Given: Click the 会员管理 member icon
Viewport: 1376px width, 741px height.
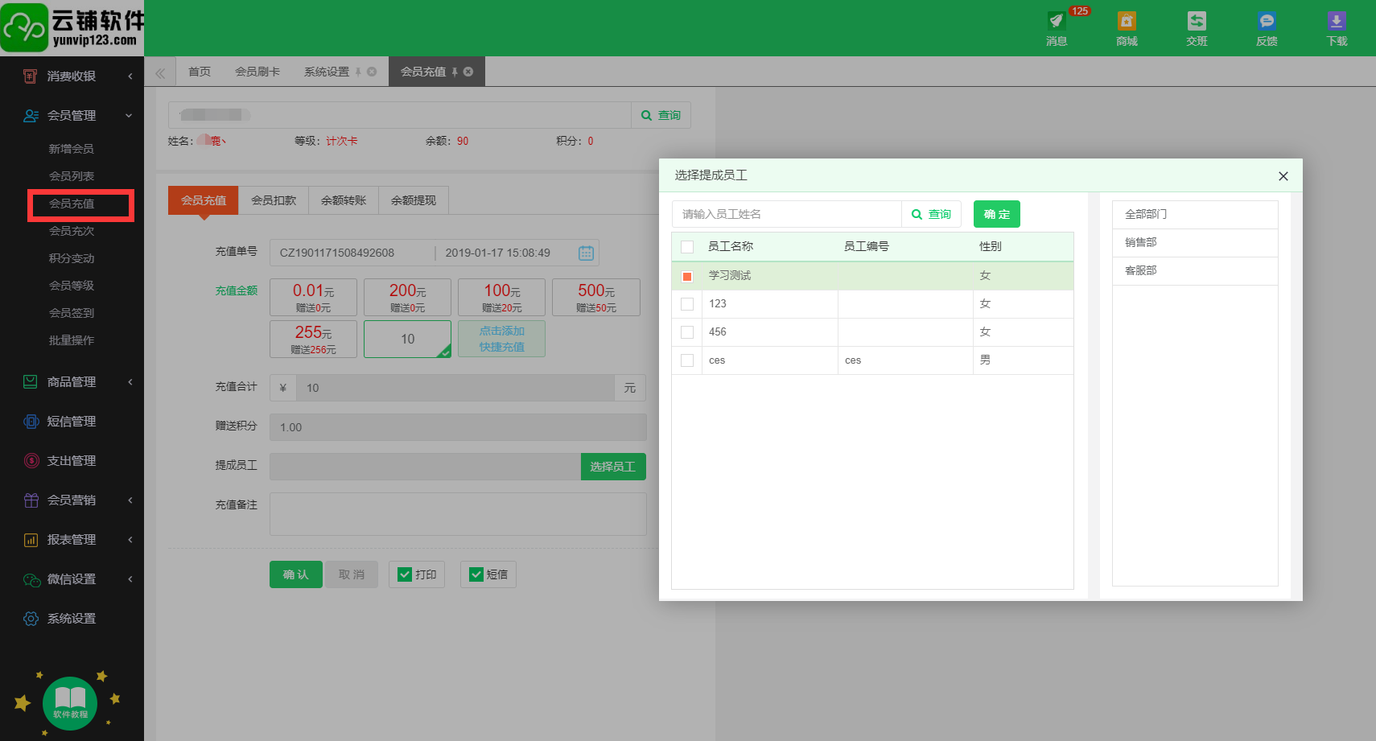Looking at the screenshot, I should [31, 116].
